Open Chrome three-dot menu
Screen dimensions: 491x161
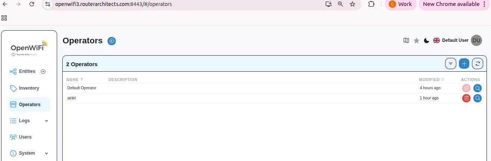(x=485, y=4)
